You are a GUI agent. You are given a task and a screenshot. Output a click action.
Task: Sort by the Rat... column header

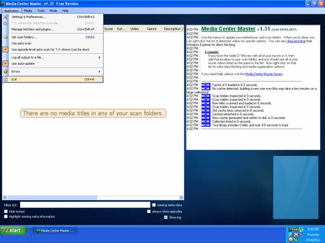(121, 29)
